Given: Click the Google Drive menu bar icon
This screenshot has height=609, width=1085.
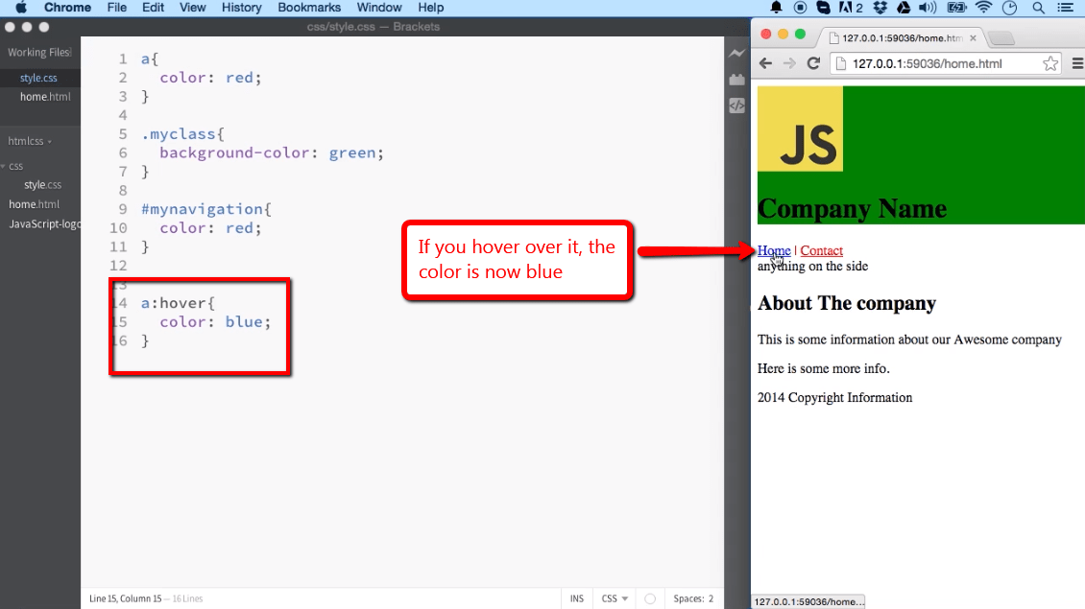Looking at the screenshot, I should [904, 8].
